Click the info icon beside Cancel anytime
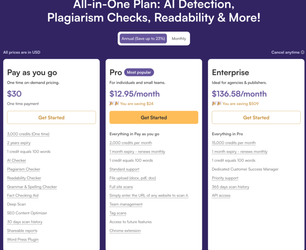Image resolution: width=306 pixels, height=250 pixels. [302, 53]
